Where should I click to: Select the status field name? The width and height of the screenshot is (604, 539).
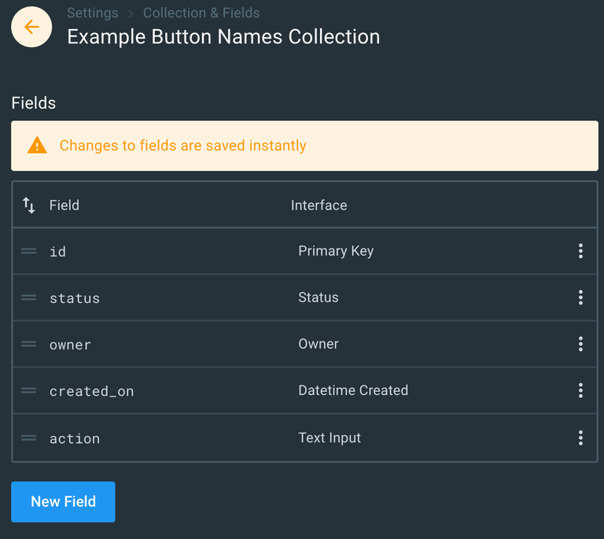point(75,298)
